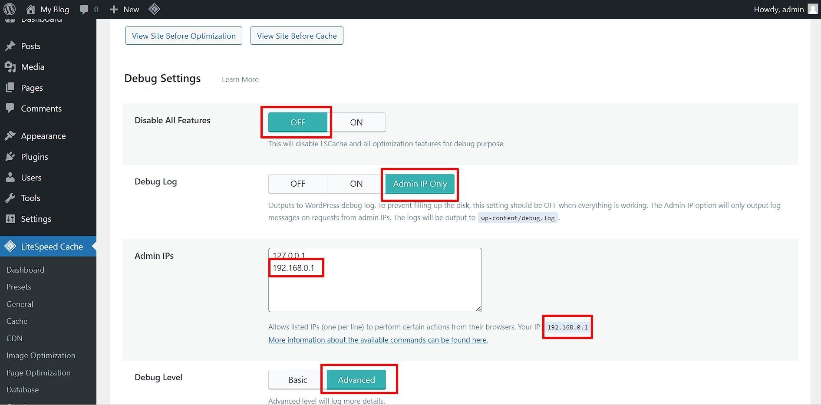Open Learn More link beside Debug Settings
This screenshot has height=405, width=821.
(x=240, y=79)
